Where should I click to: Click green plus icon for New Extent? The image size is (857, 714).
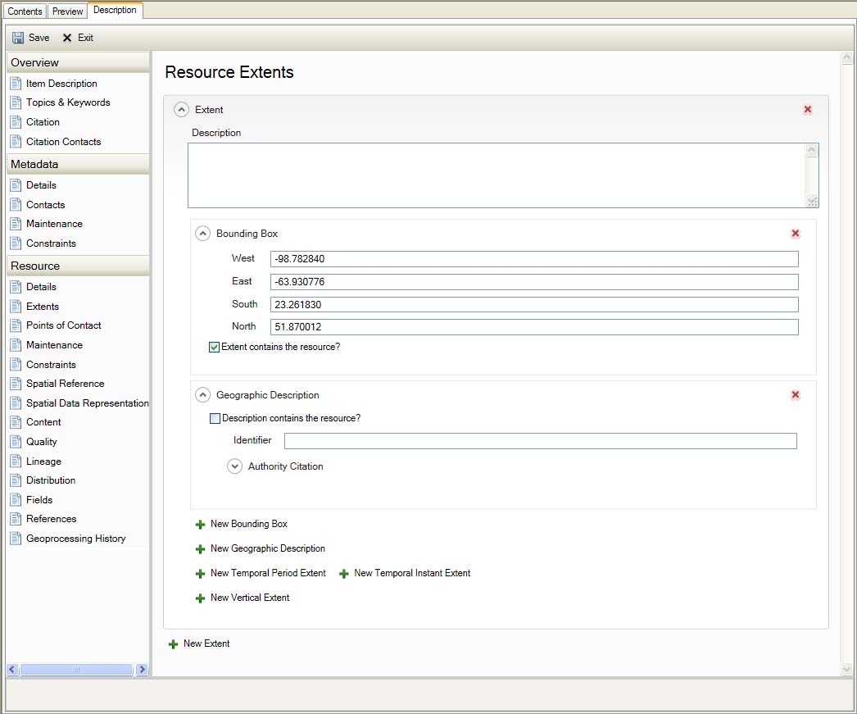(173, 644)
